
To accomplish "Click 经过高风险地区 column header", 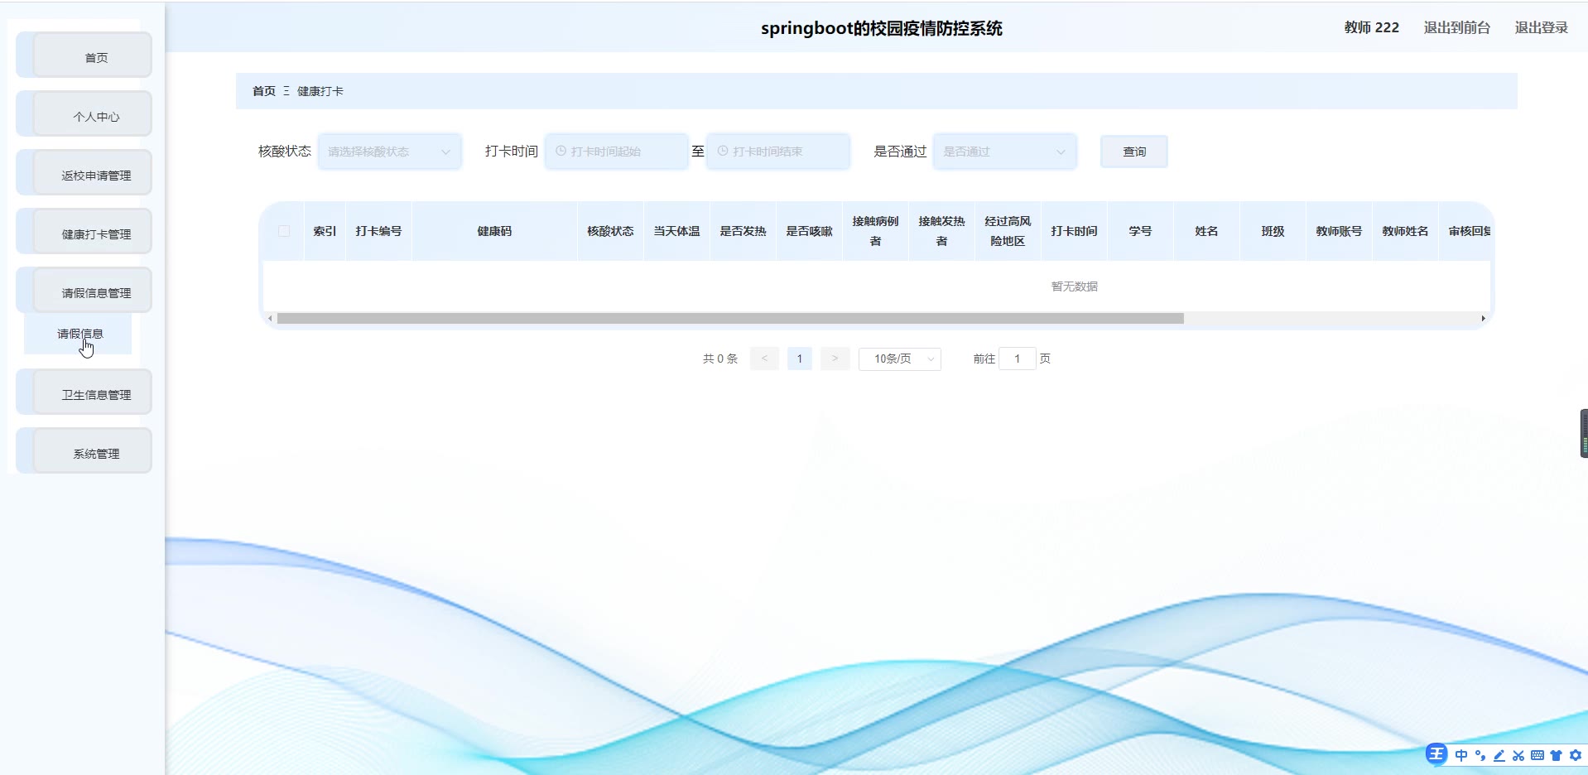I will pyautogui.click(x=1008, y=231).
